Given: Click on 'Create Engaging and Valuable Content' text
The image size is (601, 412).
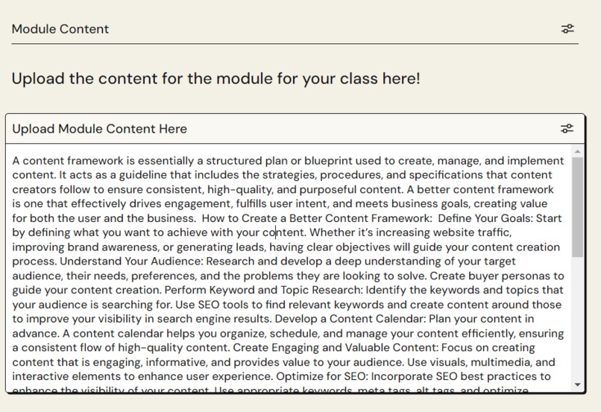Looking at the screenshot, I should tap(336, 348).
